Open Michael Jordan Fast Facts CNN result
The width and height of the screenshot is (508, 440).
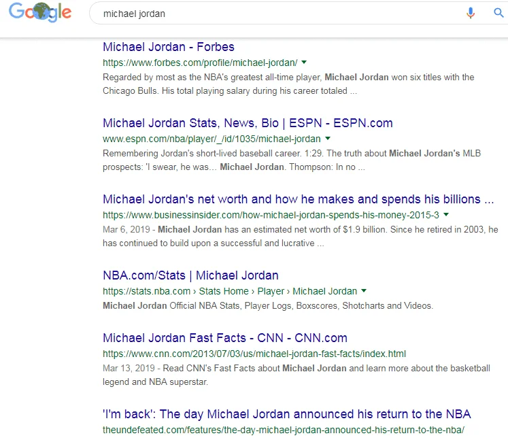click(x=225, y=338)
